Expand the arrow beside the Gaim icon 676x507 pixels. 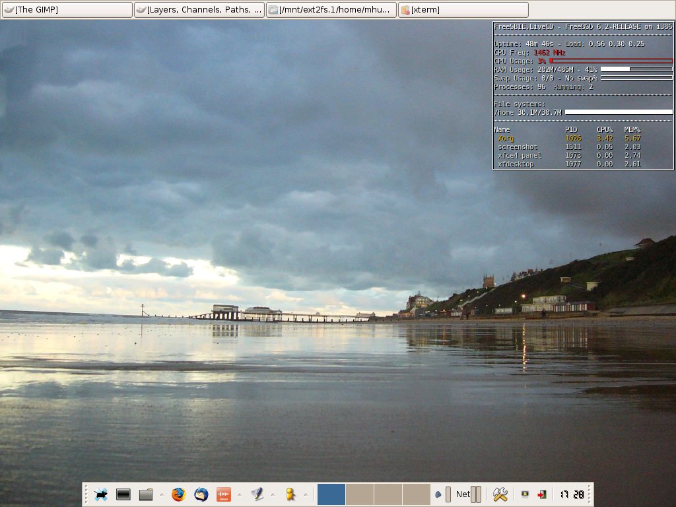point(306,494)
